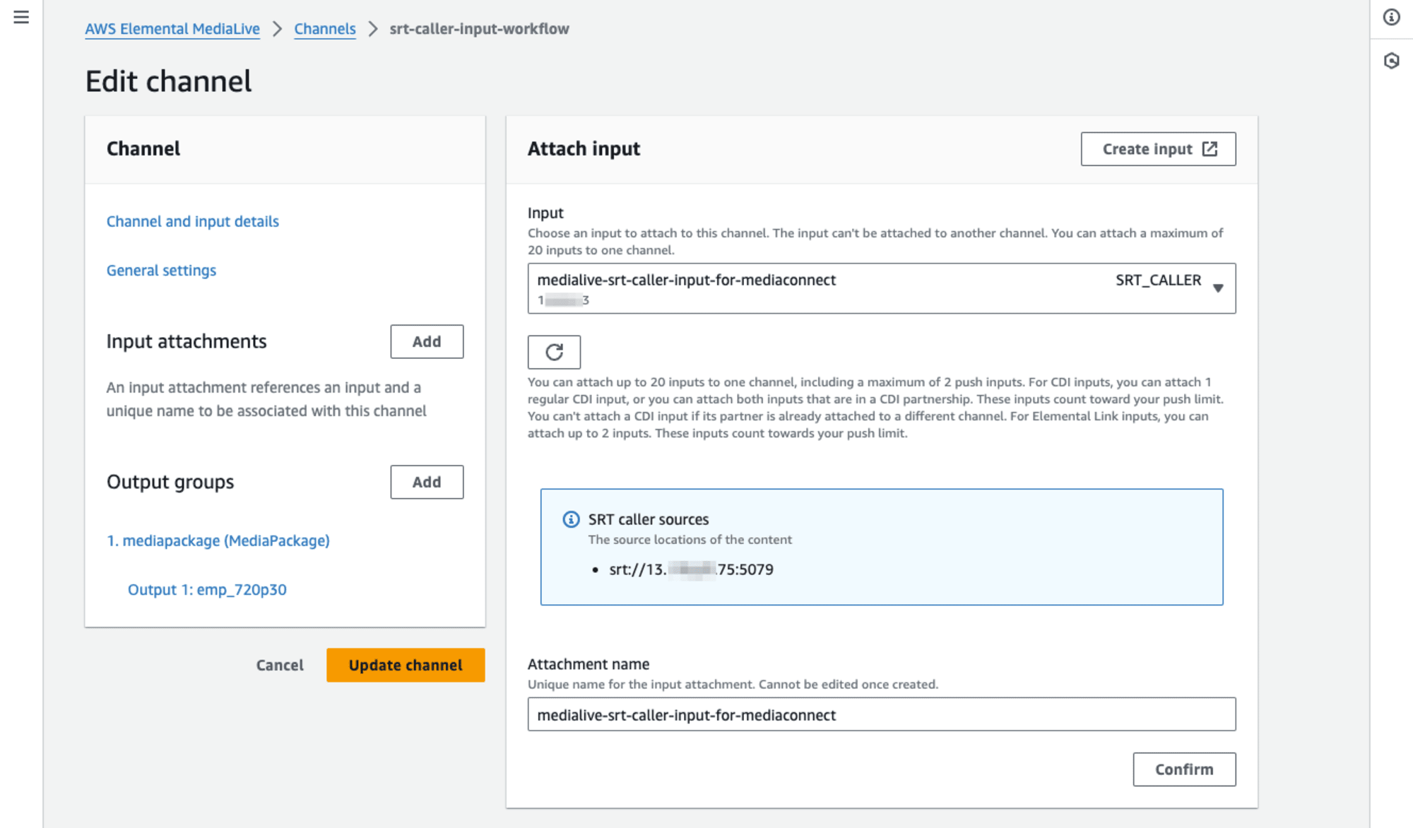Viewport: 1413px width, 828px height.
Task: Click the srt://13...75:5079 source address
Action: 691,569
